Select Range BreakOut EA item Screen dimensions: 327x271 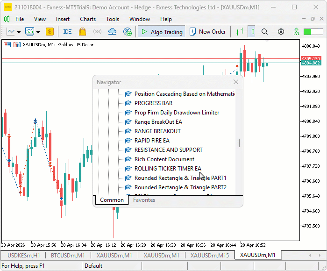[x=158, y=122]
